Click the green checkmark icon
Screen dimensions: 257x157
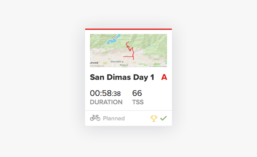click(x=163, y=118)
